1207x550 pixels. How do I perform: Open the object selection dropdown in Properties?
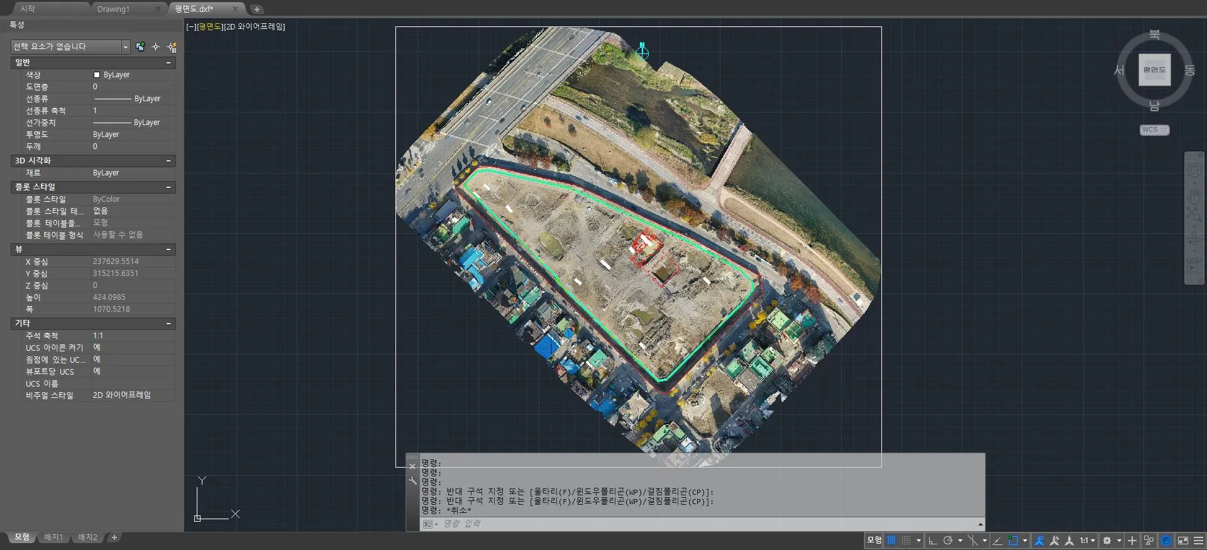(x=125, y=47)
